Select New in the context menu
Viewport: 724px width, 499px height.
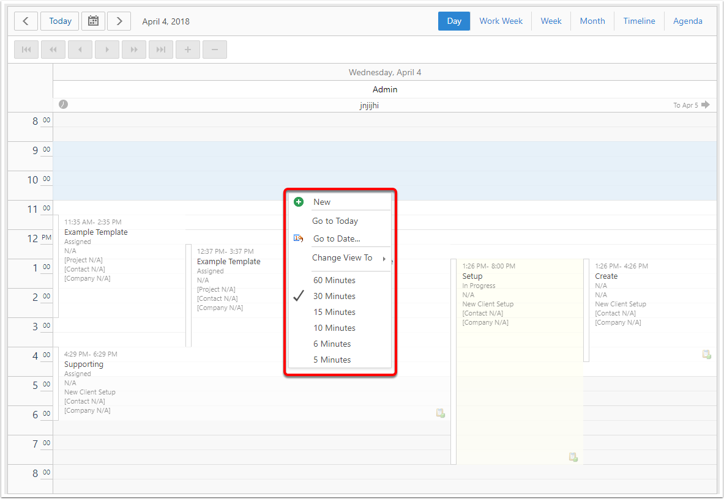(x=340, y=202)
